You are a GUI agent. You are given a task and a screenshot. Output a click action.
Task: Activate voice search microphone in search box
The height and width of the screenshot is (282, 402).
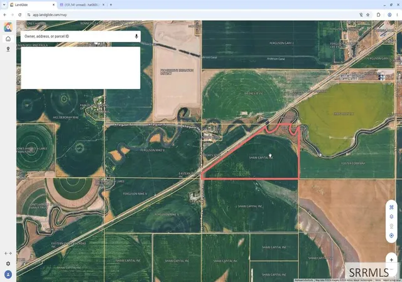[x=136, y=36]
